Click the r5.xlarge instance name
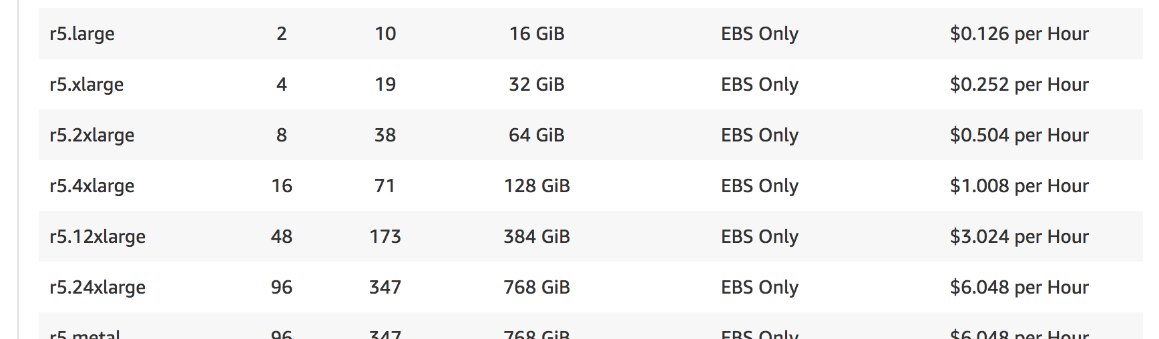The height and width of the screenshot is (339, 1159). (87, 84)
